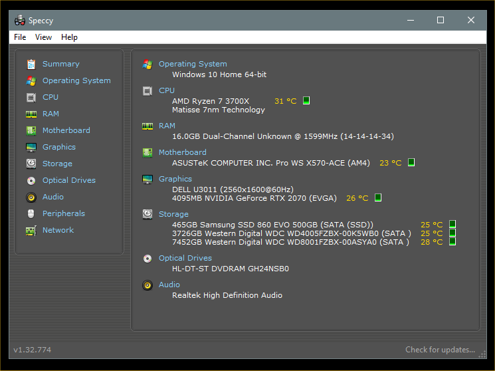Click the Audio speaker icon in main panel
The image size is (495, 371).
148,285
